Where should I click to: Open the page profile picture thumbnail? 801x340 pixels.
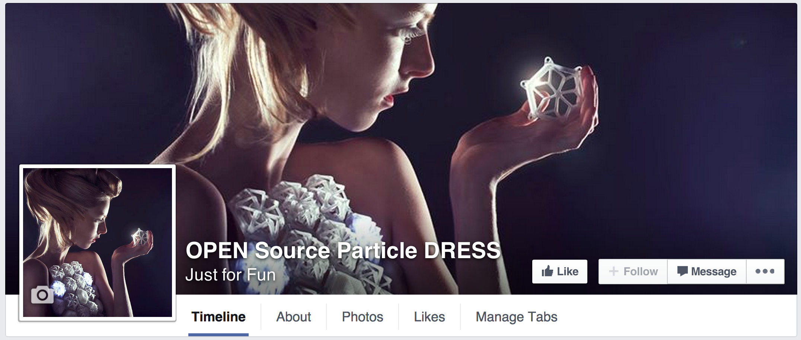coord(98,243)
